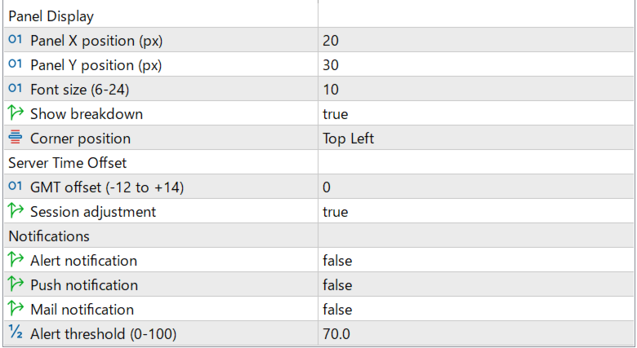
Task: Click the integer icon beside Panel X position
Action: [x=16, y=41]
